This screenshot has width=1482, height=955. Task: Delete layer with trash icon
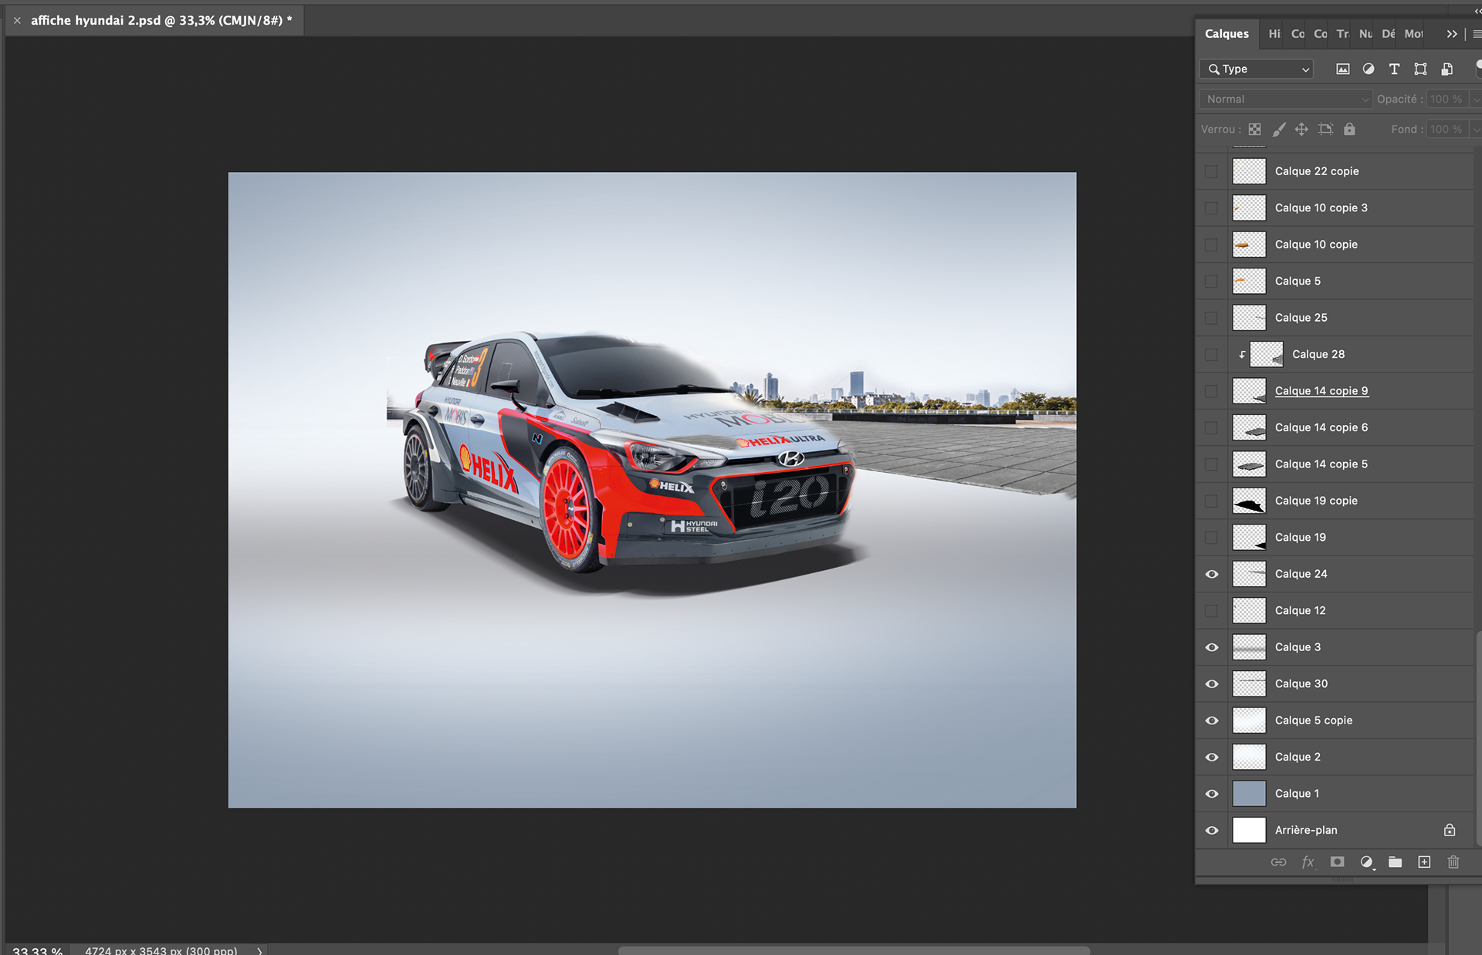click(1453, 862)
